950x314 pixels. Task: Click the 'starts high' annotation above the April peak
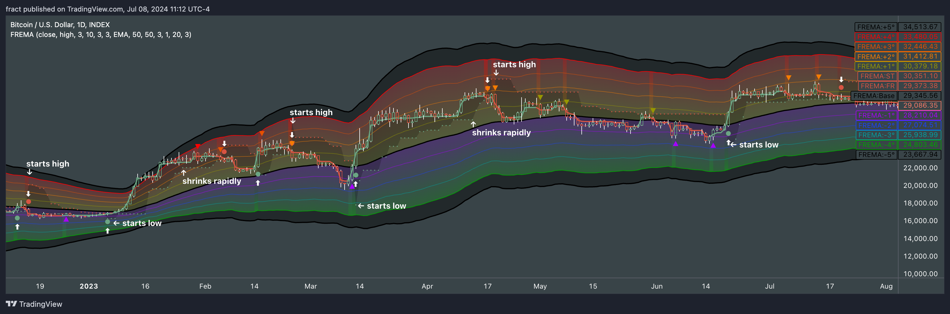514,64
